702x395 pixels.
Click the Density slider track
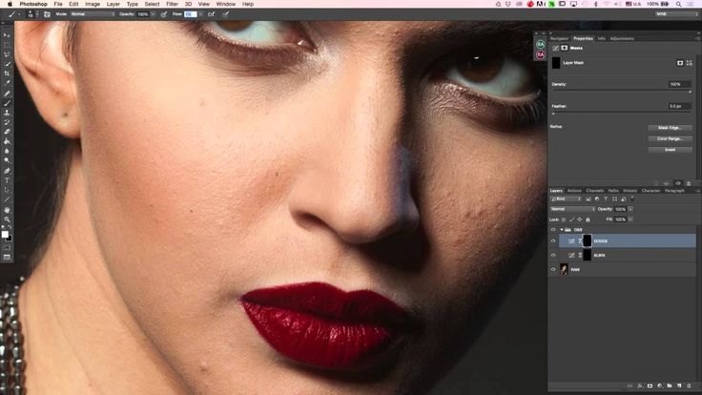pos(620,92)
